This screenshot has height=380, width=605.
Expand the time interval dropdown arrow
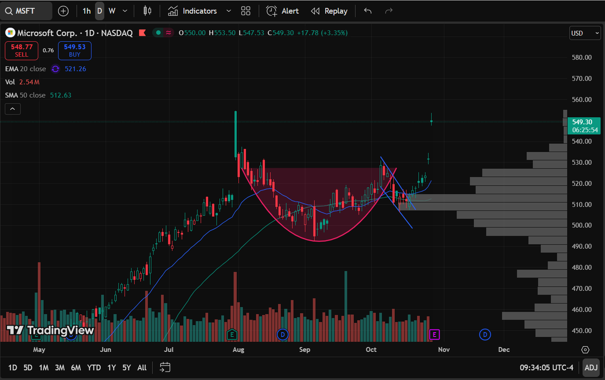(125, 11)
